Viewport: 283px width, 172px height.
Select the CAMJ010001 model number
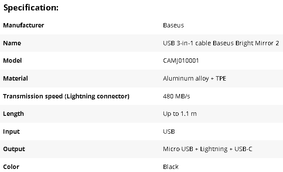[181, 61]
